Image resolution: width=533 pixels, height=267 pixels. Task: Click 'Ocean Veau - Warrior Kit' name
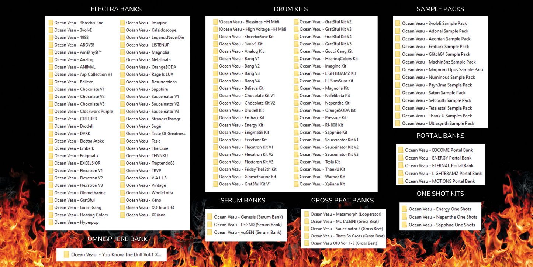tap(322, 177)
